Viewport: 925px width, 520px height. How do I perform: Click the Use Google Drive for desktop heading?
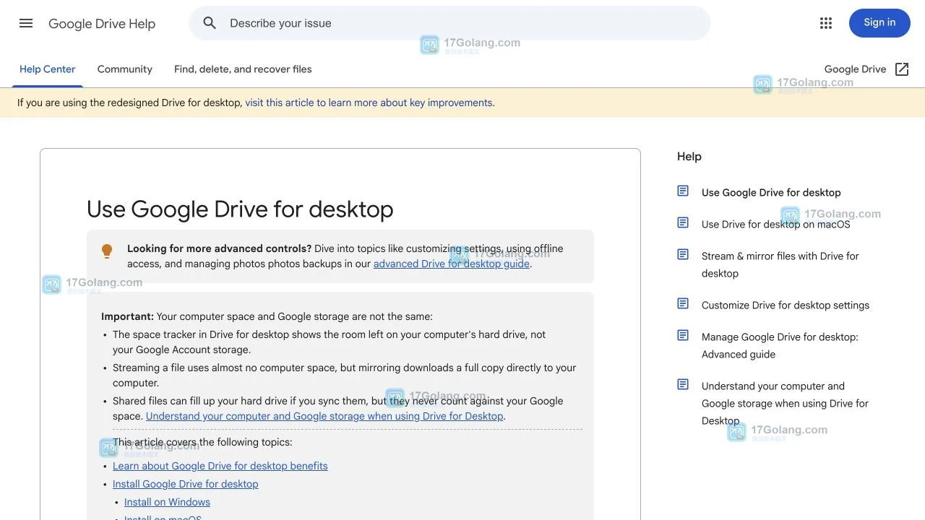[240, 209]
